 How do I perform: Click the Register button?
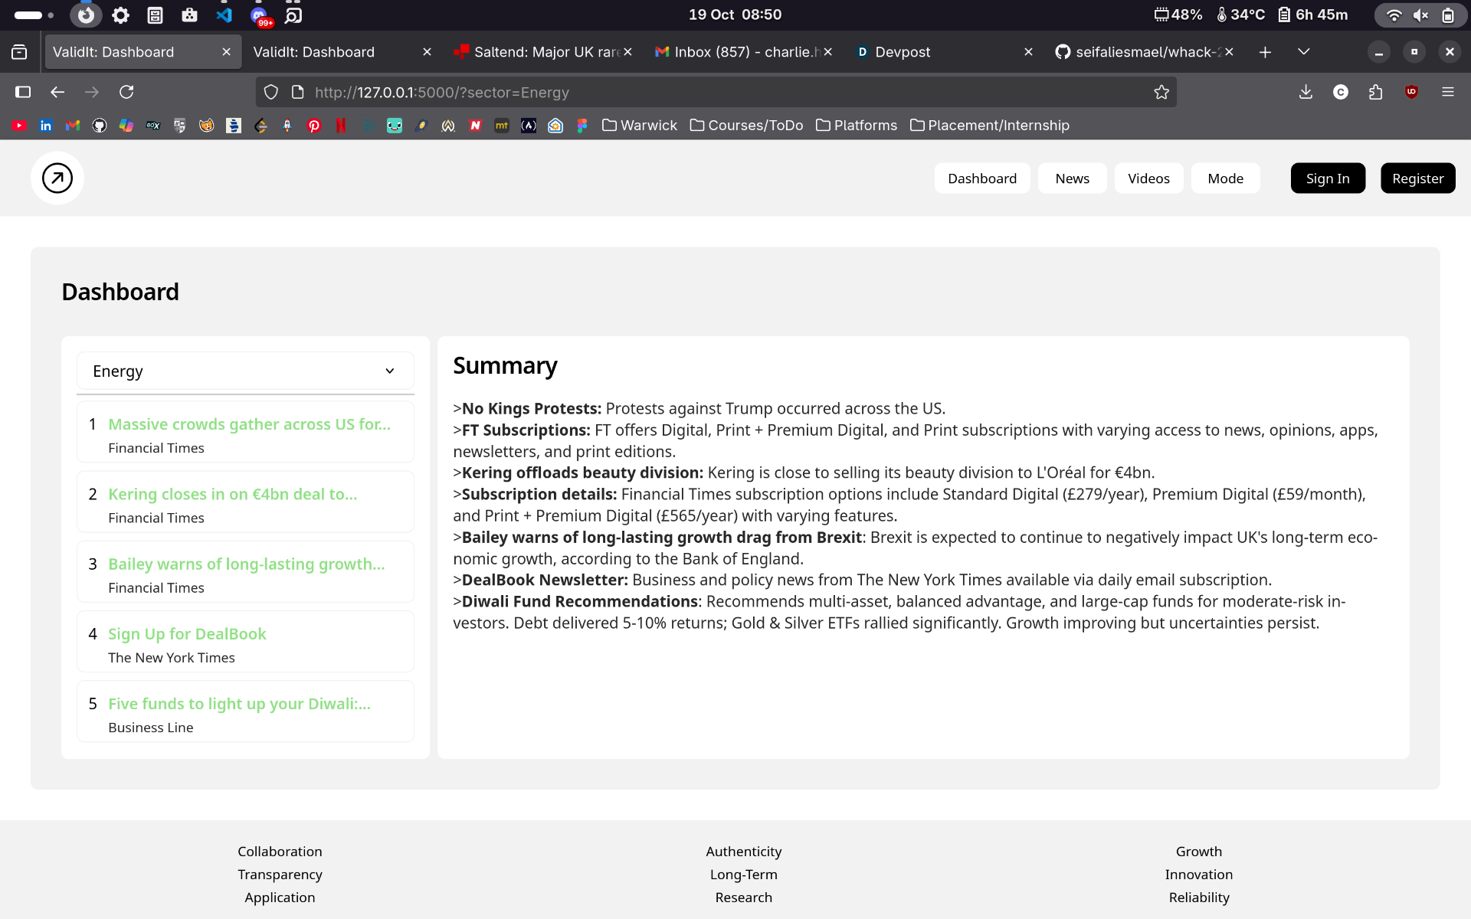point(1417,178)
